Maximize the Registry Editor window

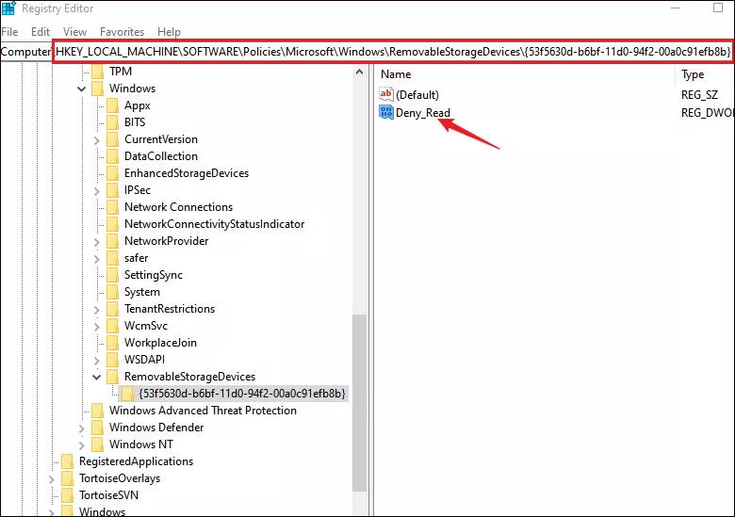(x=718, y=8)
